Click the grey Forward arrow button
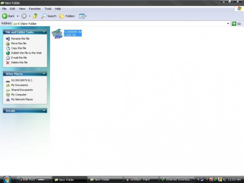Screen dimensions: 244x183 [24, 16]
